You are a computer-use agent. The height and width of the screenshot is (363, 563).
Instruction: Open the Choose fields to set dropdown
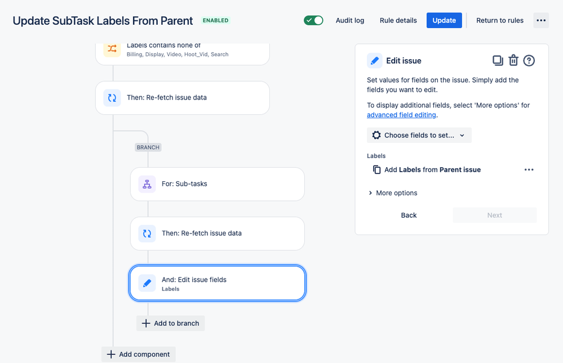pyautogui.click(x=419, y=135)
